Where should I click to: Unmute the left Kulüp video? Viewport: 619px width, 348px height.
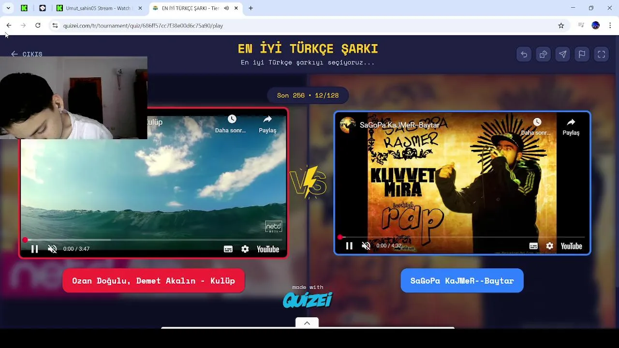point(52,249)
